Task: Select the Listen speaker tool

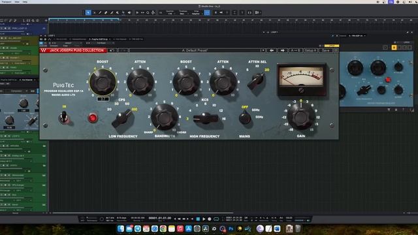Action: 129,12
